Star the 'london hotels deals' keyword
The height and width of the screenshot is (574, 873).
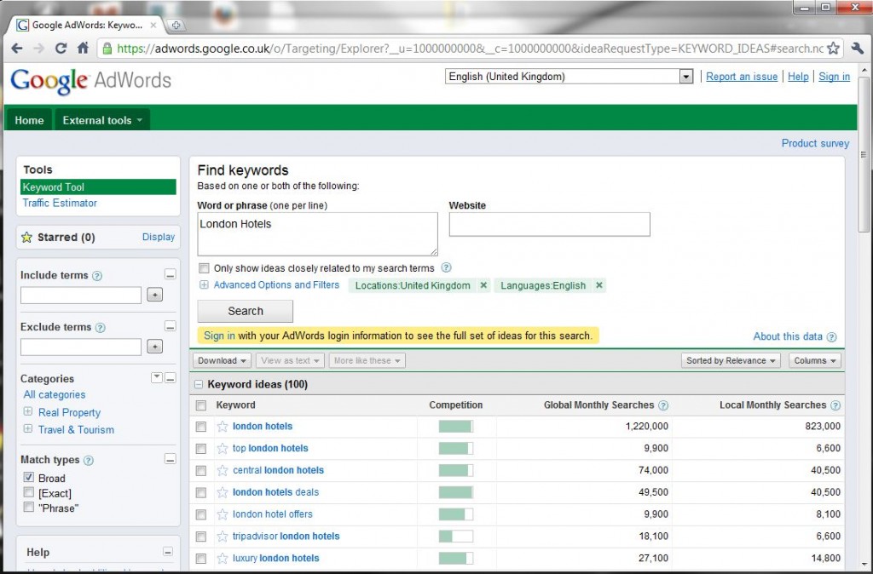coord(223,492)
